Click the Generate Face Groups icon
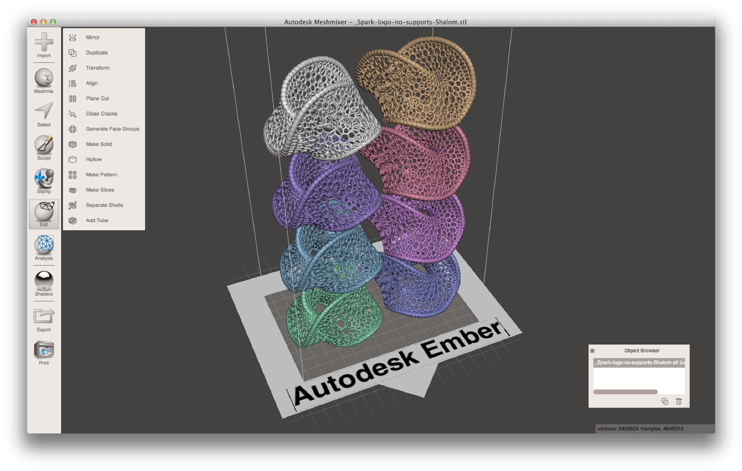 (x=73, y=129)
